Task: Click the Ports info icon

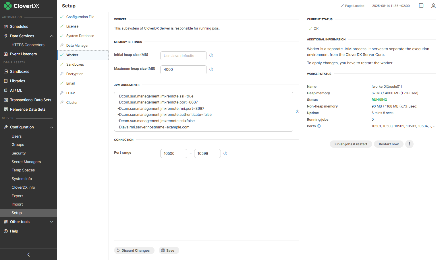Action: point(319,126)
